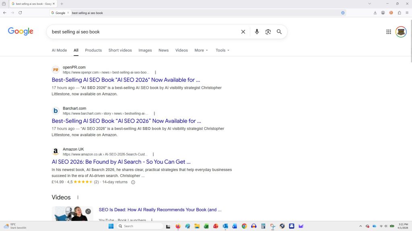Image resolution: width=412 pixels, height=231 pixels.
Task: Open Google Chrome from the taskbar
Action: click(x=244, y=226)
